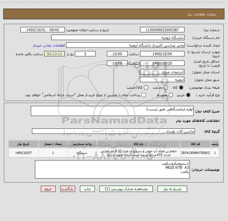Click the buyer notes box with MEIJI NTB A3
This screenshot has height=221, width=228.
112,169
